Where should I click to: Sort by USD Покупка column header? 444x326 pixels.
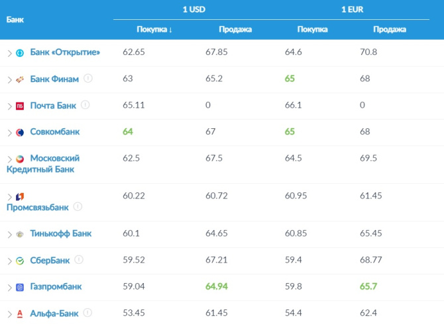[154, 29]
